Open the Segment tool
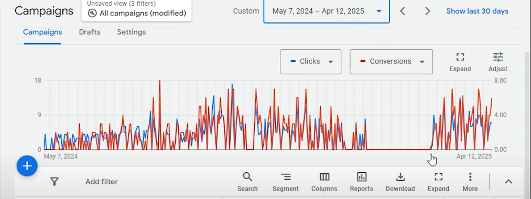 (x=286, y=182)
